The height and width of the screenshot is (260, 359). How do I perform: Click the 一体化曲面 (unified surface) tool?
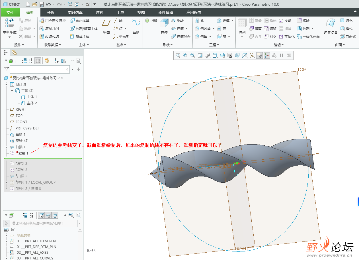(x=308, y=36)
